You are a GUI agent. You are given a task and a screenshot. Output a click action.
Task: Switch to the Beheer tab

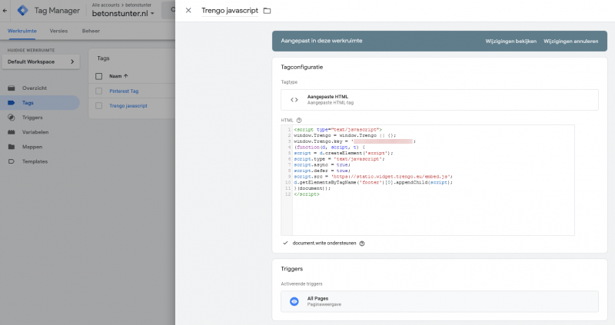(91, 31)
